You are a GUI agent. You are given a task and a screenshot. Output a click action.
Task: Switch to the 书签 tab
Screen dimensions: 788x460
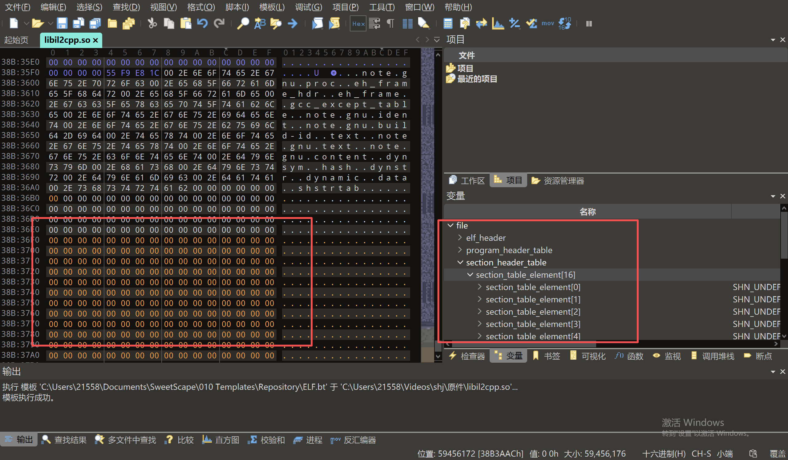[x=547, y=356]
